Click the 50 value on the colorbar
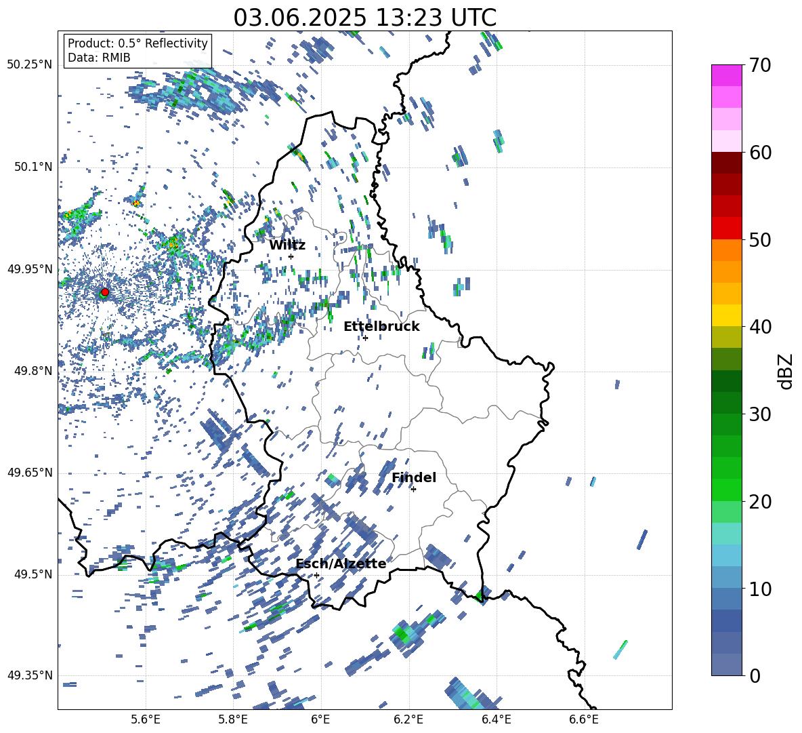The width and height of the screenshot is (802, 733). point(760,240)
